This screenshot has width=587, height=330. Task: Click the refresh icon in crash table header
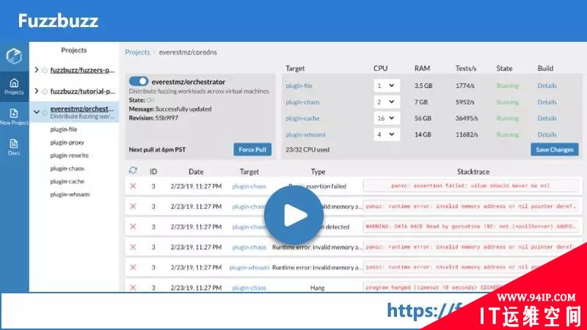click(x=133, y=171)
